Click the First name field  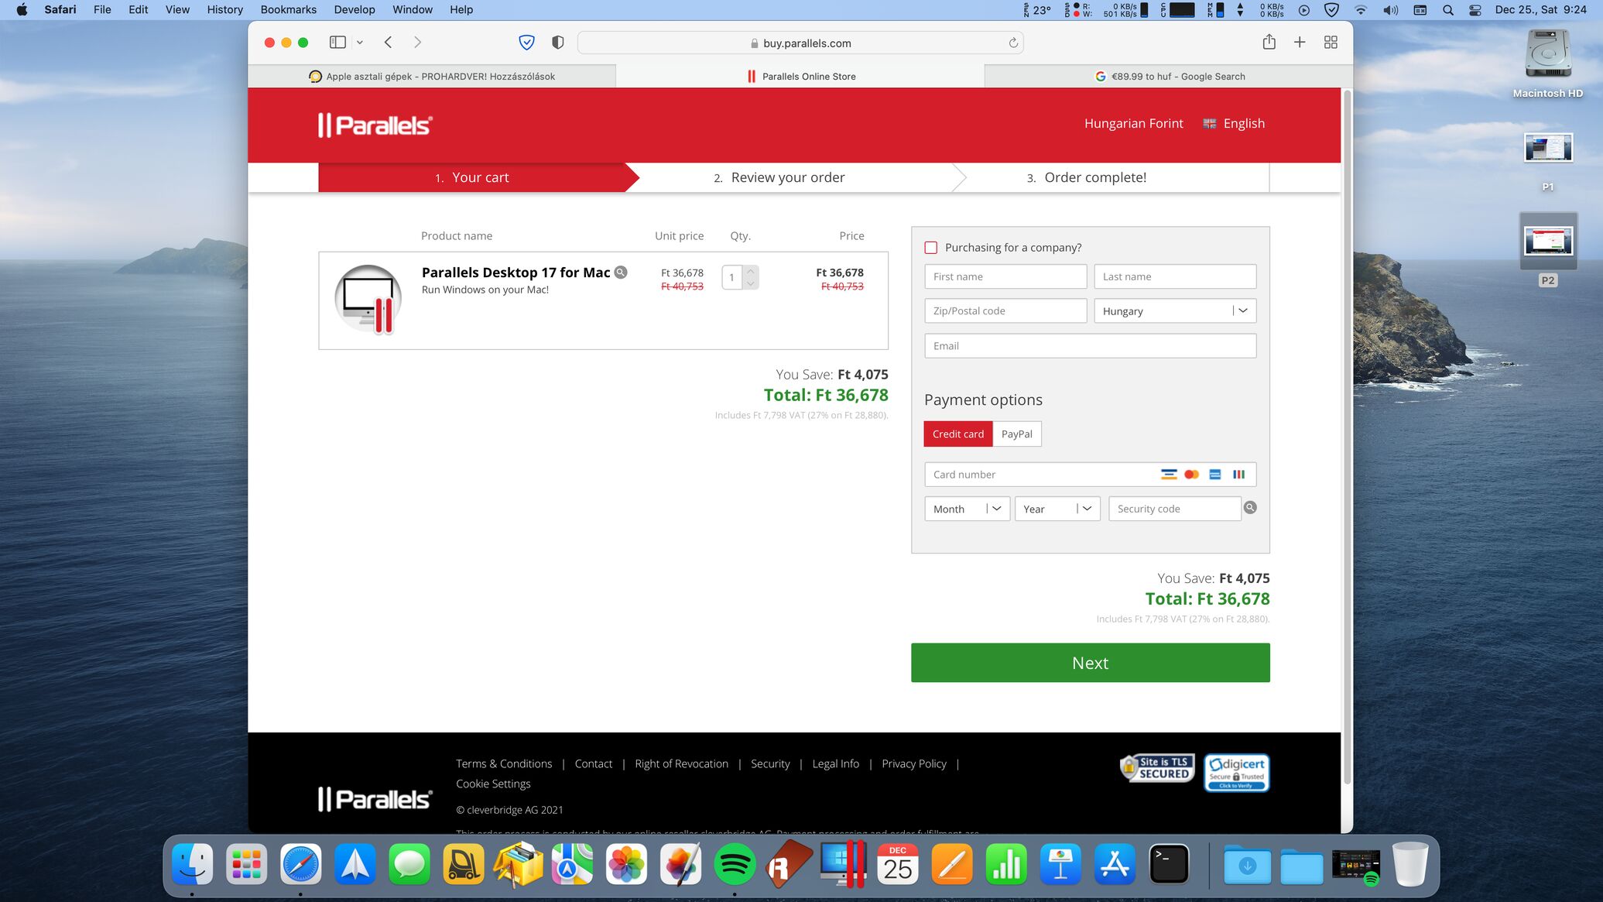pos(1005,276)
